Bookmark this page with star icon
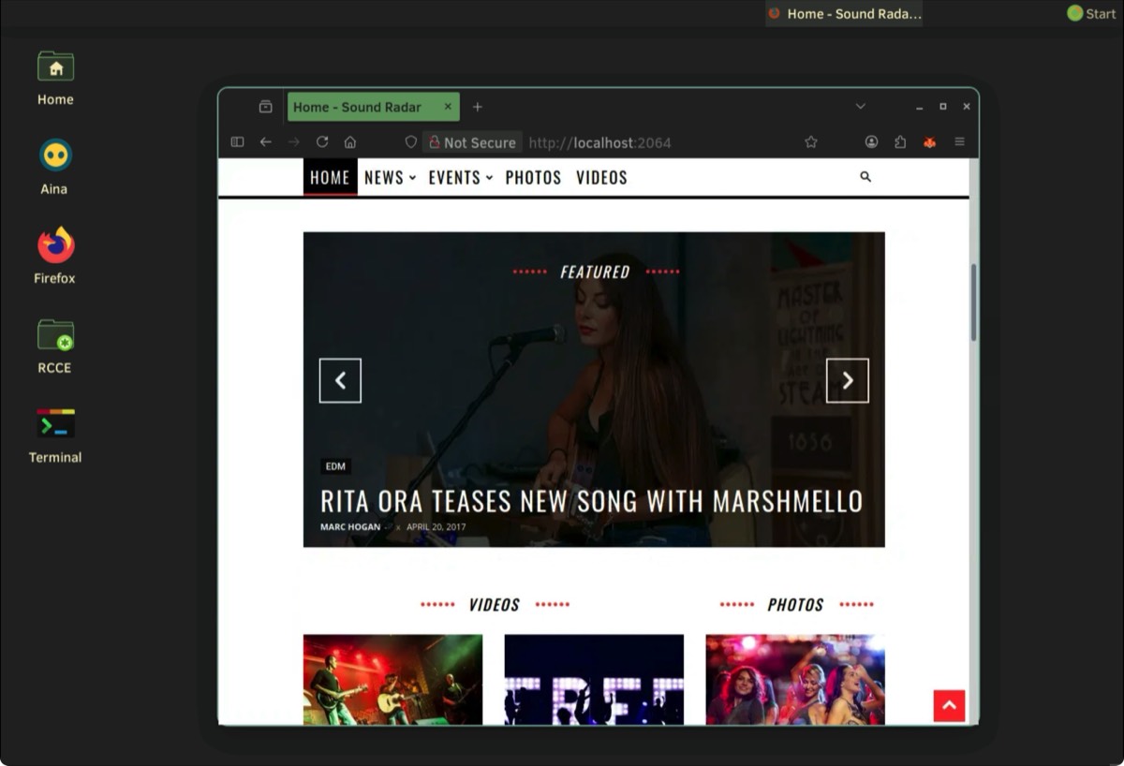 click(x=811, y=142)
